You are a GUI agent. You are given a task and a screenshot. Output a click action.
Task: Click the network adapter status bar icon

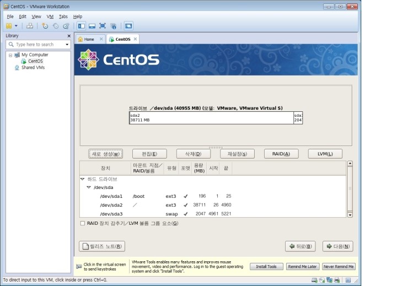coord(329,280)
